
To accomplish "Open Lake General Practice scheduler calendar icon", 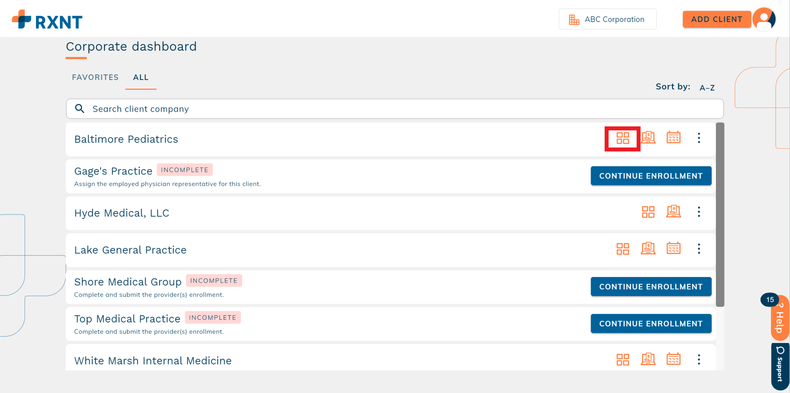I will (x=673, y=248).
